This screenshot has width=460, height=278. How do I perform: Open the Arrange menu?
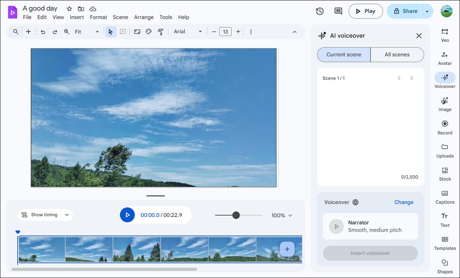coord(144,17)
